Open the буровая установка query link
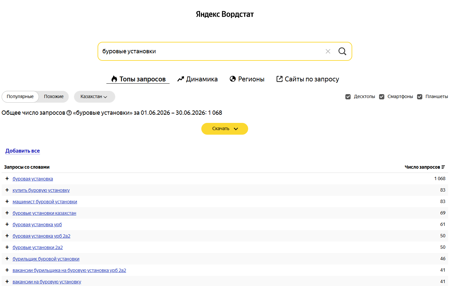Viewport: 456px width, 286px height. coord(33,179)
